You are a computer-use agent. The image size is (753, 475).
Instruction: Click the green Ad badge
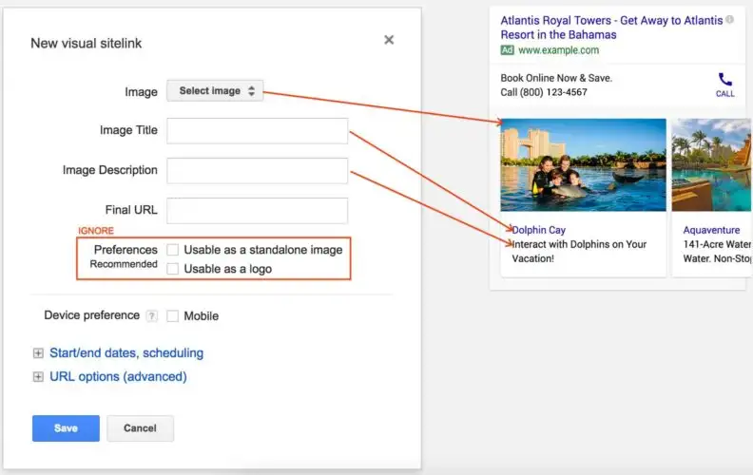[507, 50]
